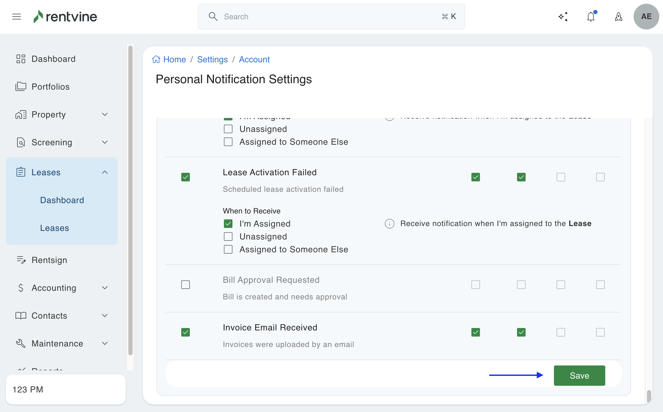663x412 pixels.
Task: Enable the Bill Approval Requested checkbox
Action: tap(186, 285)
